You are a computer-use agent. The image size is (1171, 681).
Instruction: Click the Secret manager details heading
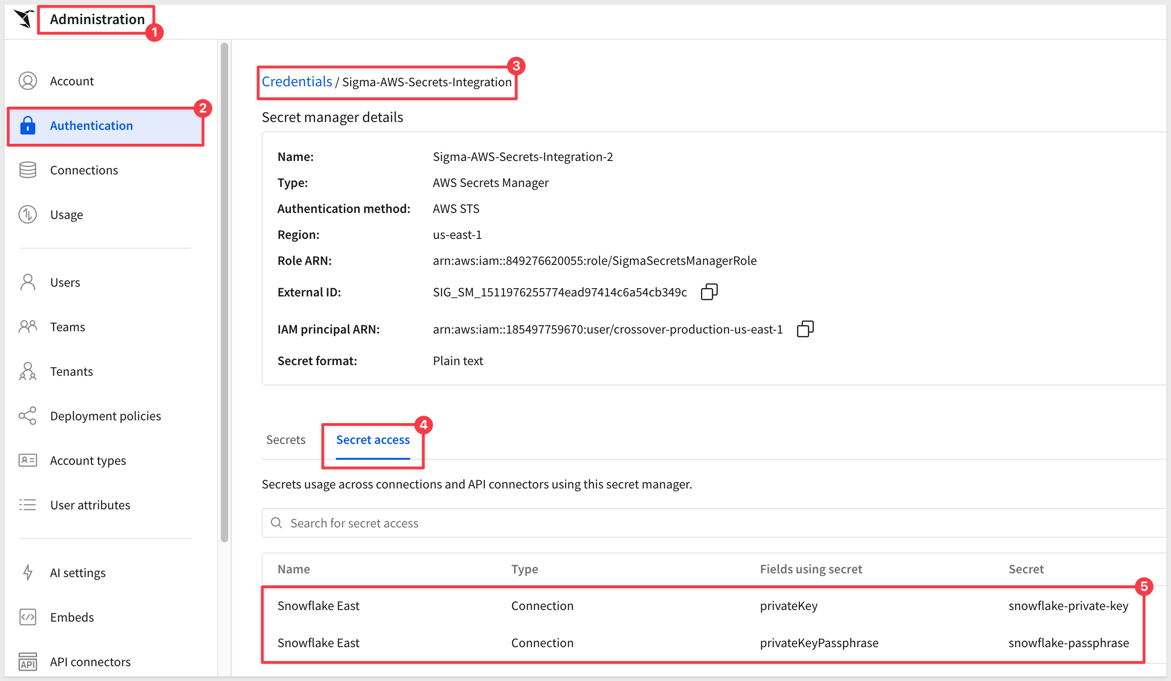[x=332, y=117]
